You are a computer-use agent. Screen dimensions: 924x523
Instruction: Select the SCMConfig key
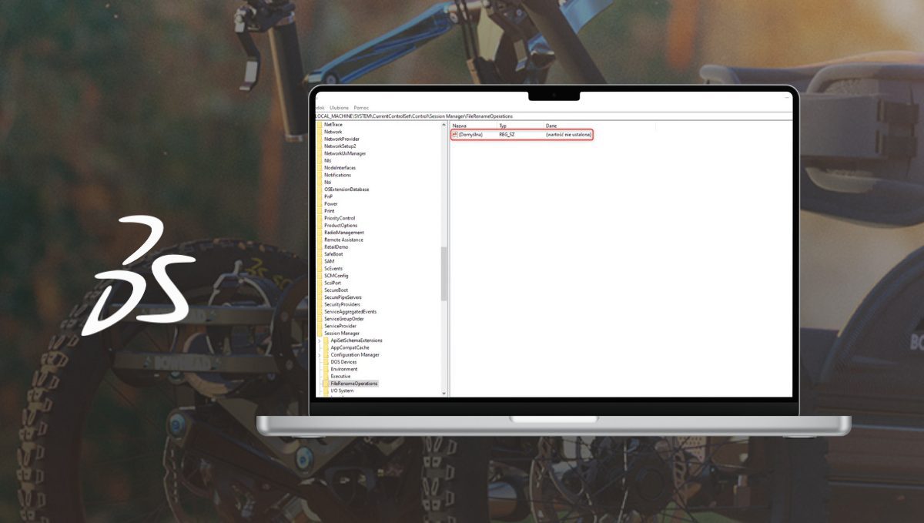tap(336, 276)
